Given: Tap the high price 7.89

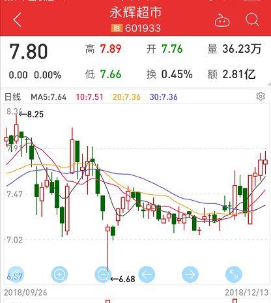Looking at the screenshot, I should [x=111, y=49].
